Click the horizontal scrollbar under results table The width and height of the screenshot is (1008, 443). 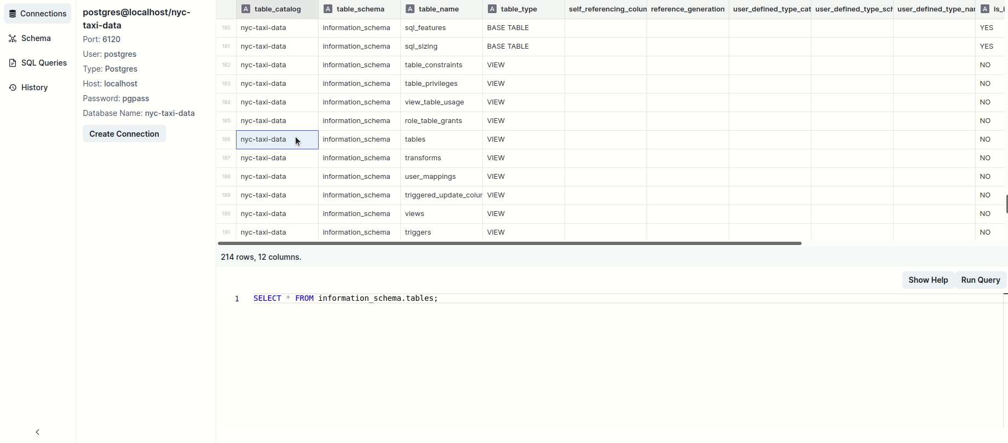(509, 243)
